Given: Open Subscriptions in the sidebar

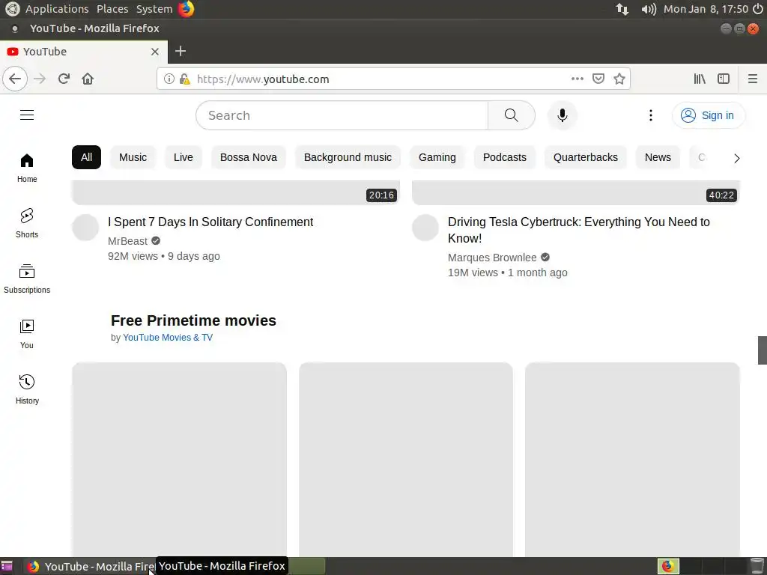Looking at the screenshot, I should [x=27, y=279].
